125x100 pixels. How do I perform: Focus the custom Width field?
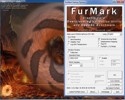(x=116, y=61)
